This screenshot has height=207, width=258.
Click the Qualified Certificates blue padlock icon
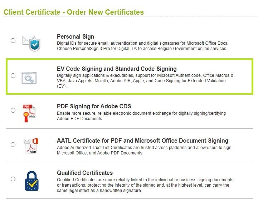point(32,181)
